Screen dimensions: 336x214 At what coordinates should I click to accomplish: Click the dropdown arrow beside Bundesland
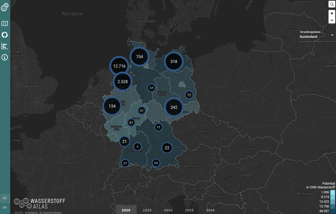coord(332,35)
